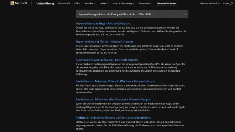The height and width of the screenshot is (132, 235).
Task: Open Superauflösung in Fotos result
Action: 103,23
